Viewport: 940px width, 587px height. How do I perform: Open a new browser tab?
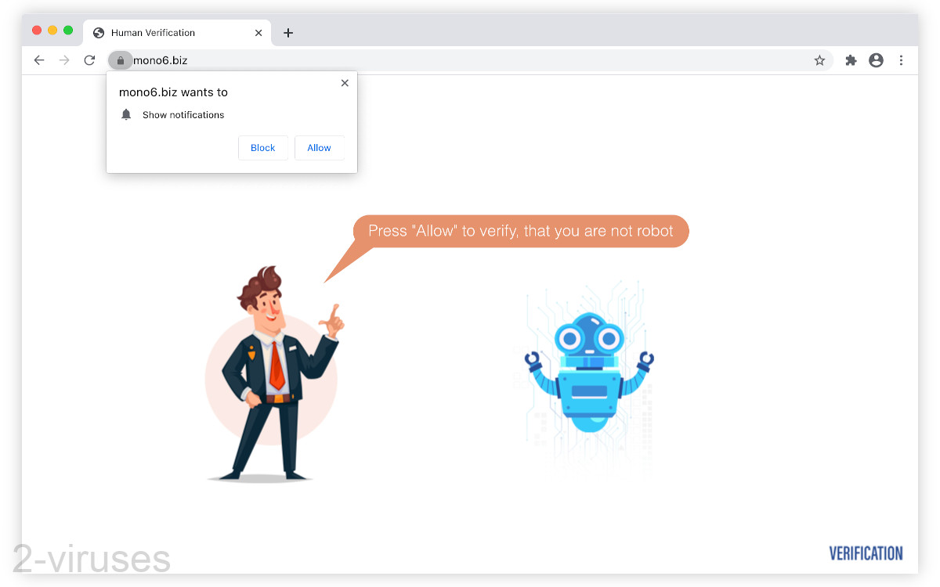pos(288,33)
